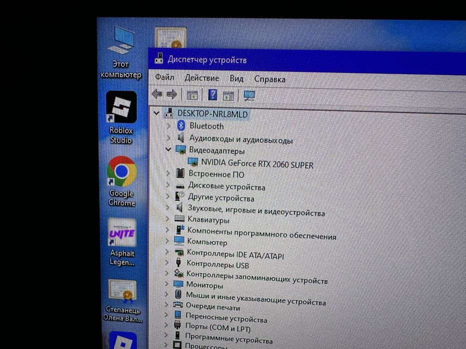The image size is (466, 349).
Task: Expand Контроллеры IDE ATA/ATAPI arrow
Action: pyautogui.click(x=167, y=252)
